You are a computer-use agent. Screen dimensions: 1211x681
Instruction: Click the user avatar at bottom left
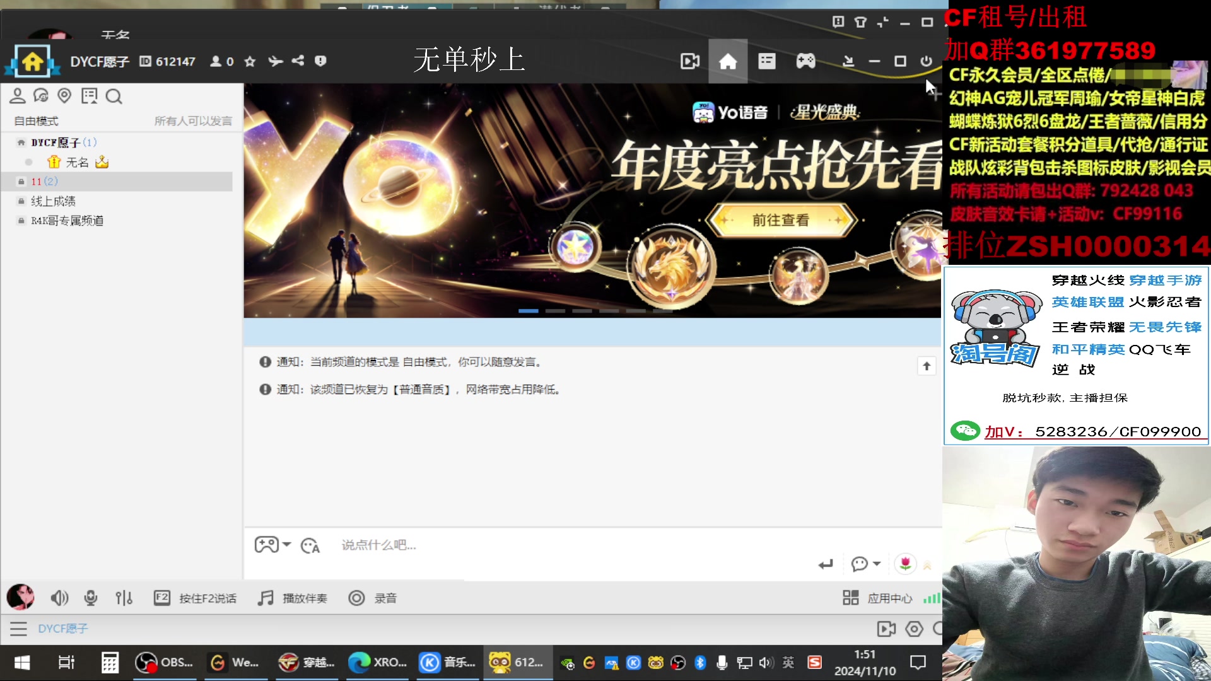[x=20, y=597]
